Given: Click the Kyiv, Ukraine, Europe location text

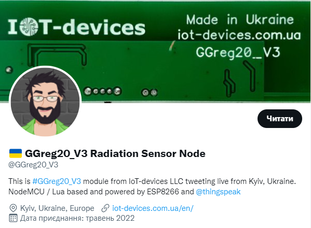Looking at the screenshot, I should click(57, 208).
